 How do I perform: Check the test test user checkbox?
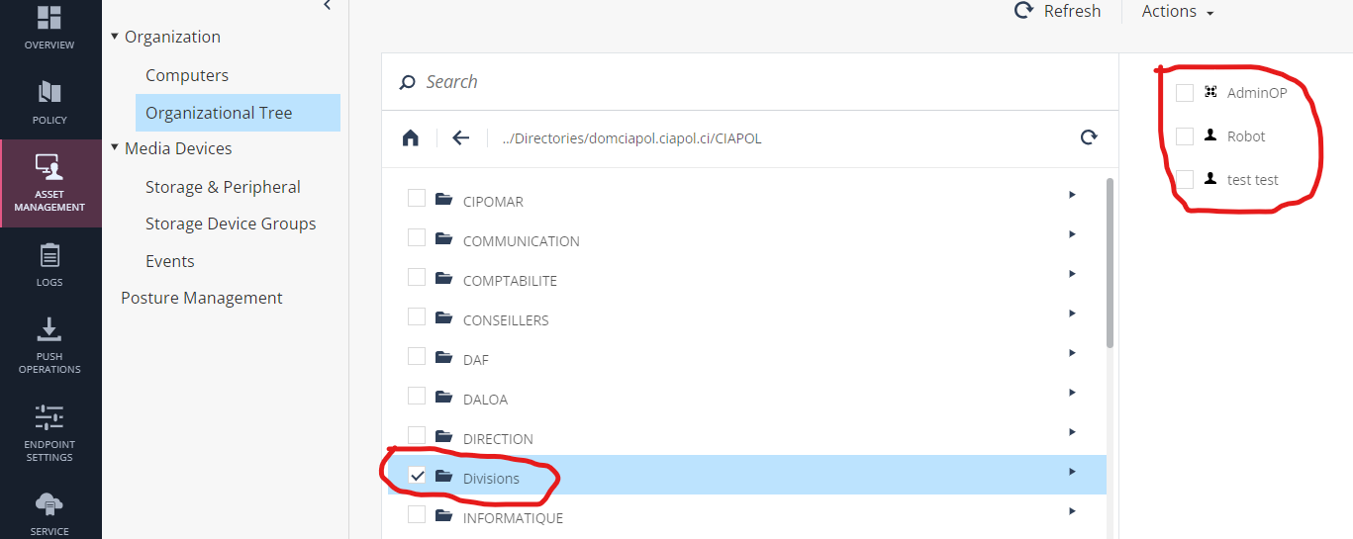[x=1184, y=180]
